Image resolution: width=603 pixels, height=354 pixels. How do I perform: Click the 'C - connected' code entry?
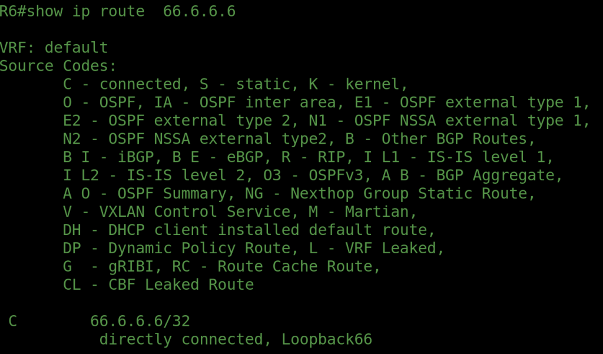tap(122, 84)
